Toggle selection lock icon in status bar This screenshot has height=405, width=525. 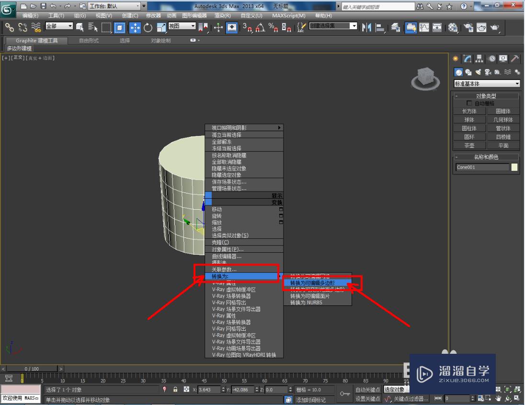[175, 389]
